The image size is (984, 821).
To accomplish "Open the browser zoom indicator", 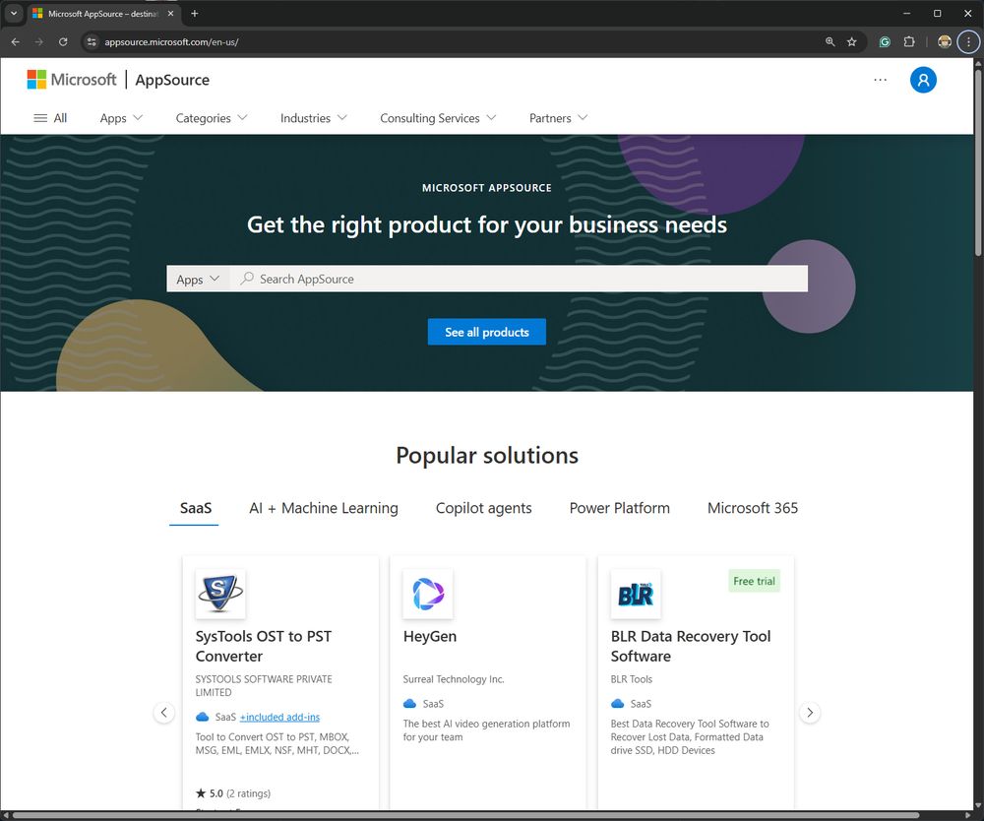I will pos(830,42).
